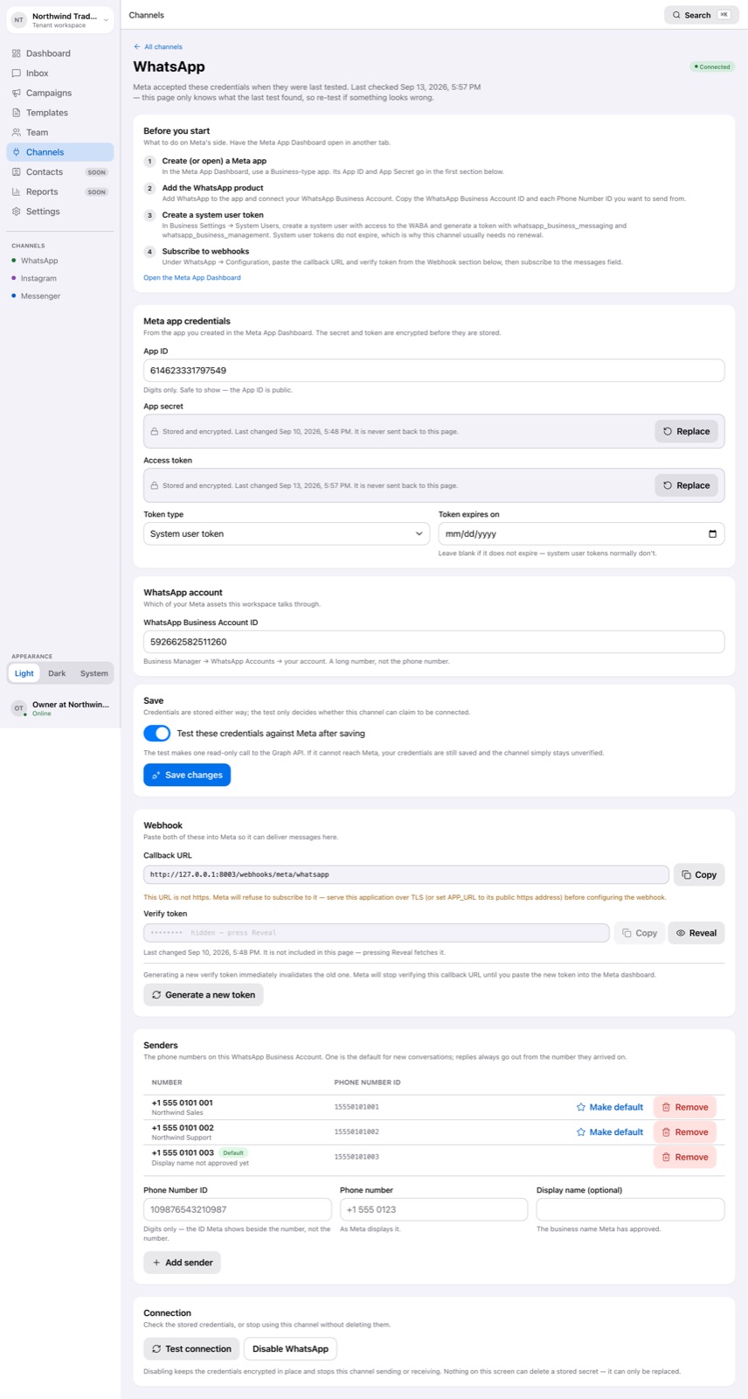Click the Reports chart icon
The width and height of the screenshot is (748, 1399).
(17, 191)
